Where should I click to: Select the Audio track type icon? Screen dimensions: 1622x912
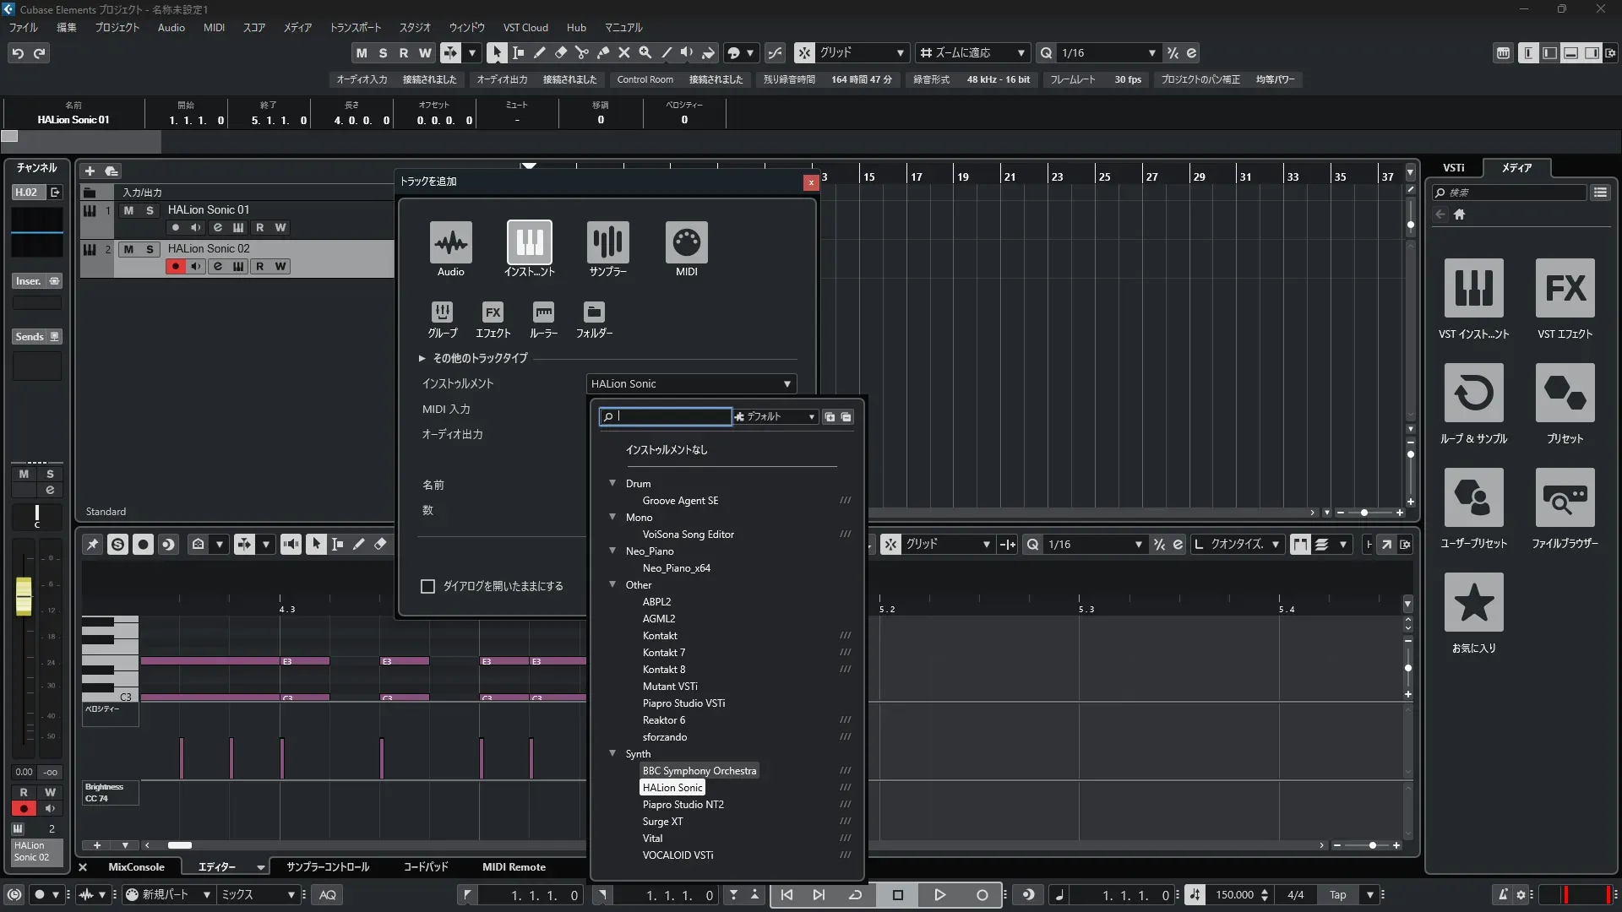coord(450,243)
